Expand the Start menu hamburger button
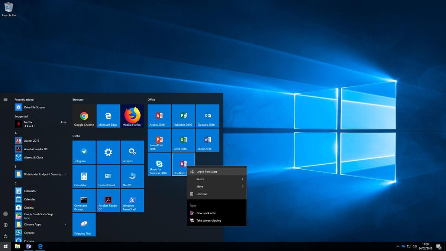Screen dimensions: 446x251 tap(6, 100)
